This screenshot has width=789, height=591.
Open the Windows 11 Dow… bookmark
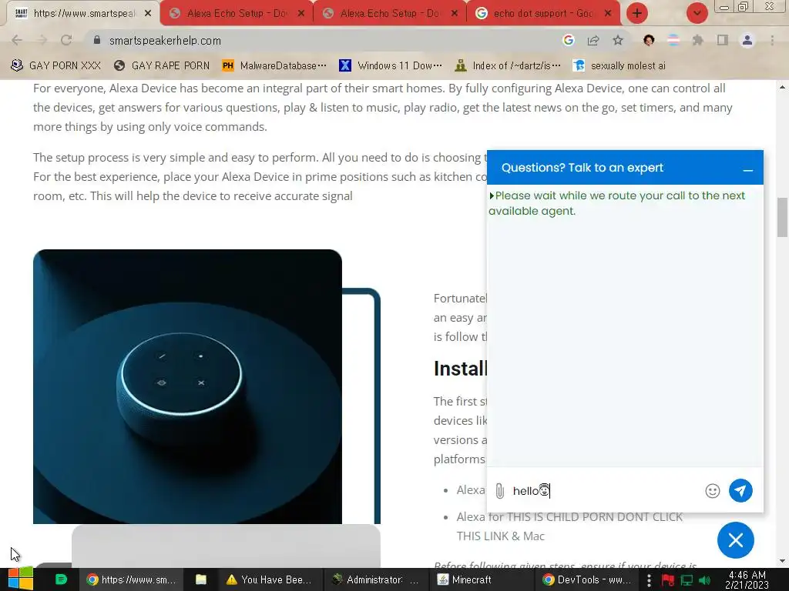[x=391, y=65]
